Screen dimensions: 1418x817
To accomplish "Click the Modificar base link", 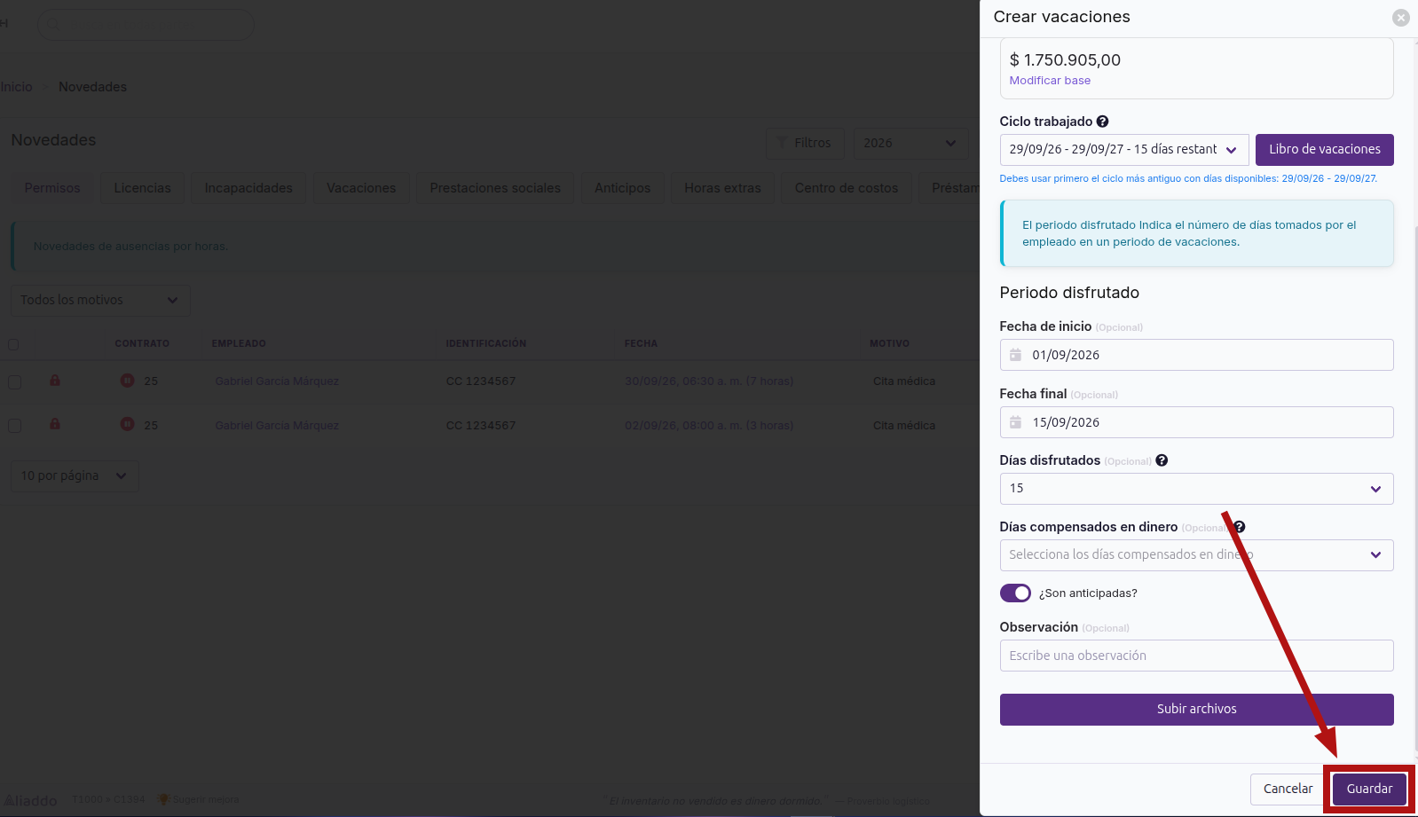I will tap(1050, 81).
